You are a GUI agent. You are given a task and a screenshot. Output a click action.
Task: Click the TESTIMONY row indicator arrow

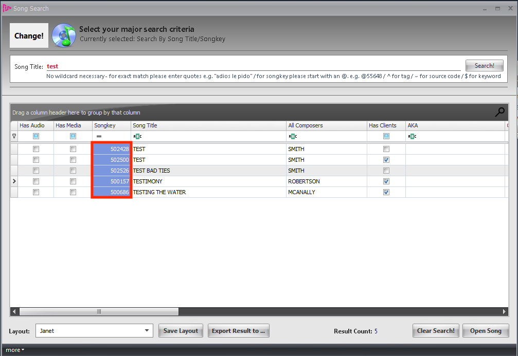(x=14, y=181)
